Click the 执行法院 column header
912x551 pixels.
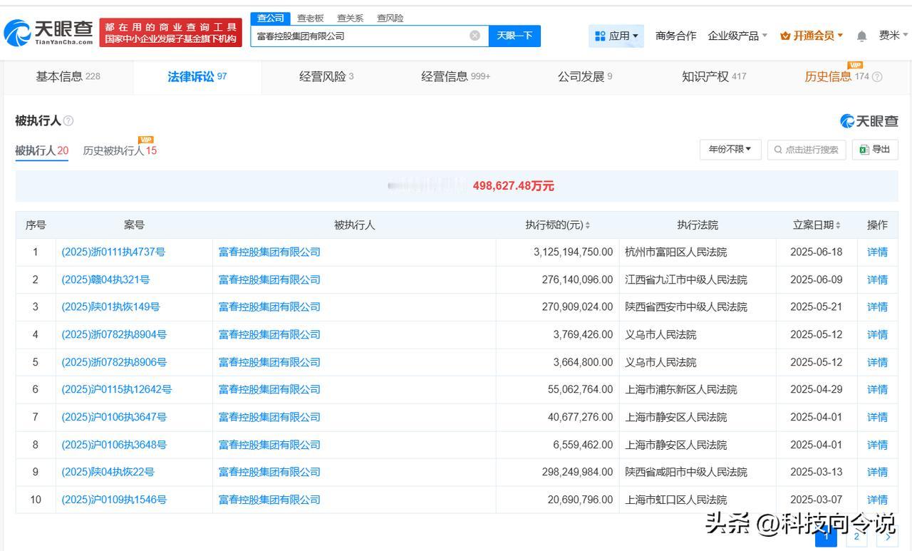(x=698, y=225)
